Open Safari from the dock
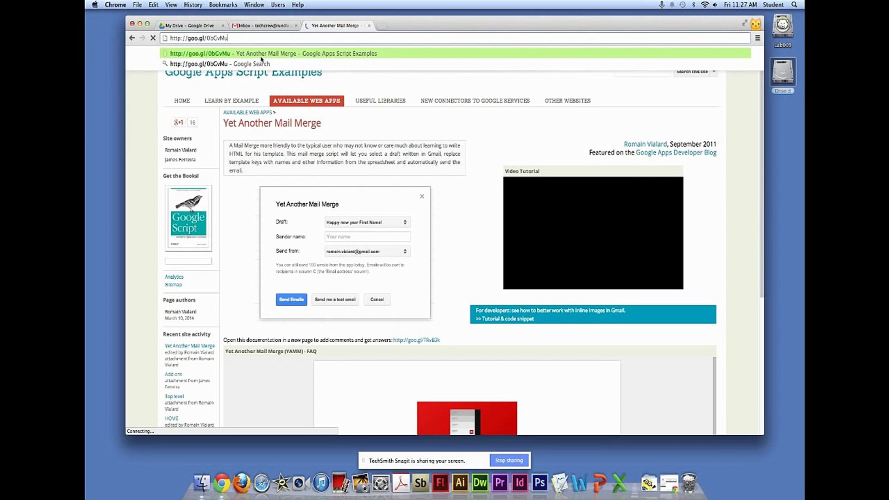The image size is (889, 500). click(261, 483)
